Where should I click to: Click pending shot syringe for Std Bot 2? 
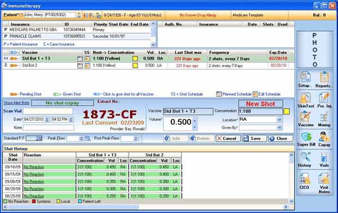point(14,65)
